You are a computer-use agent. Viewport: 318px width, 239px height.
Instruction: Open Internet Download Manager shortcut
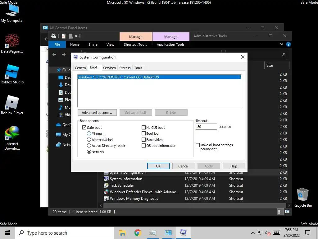click(12, 138)
